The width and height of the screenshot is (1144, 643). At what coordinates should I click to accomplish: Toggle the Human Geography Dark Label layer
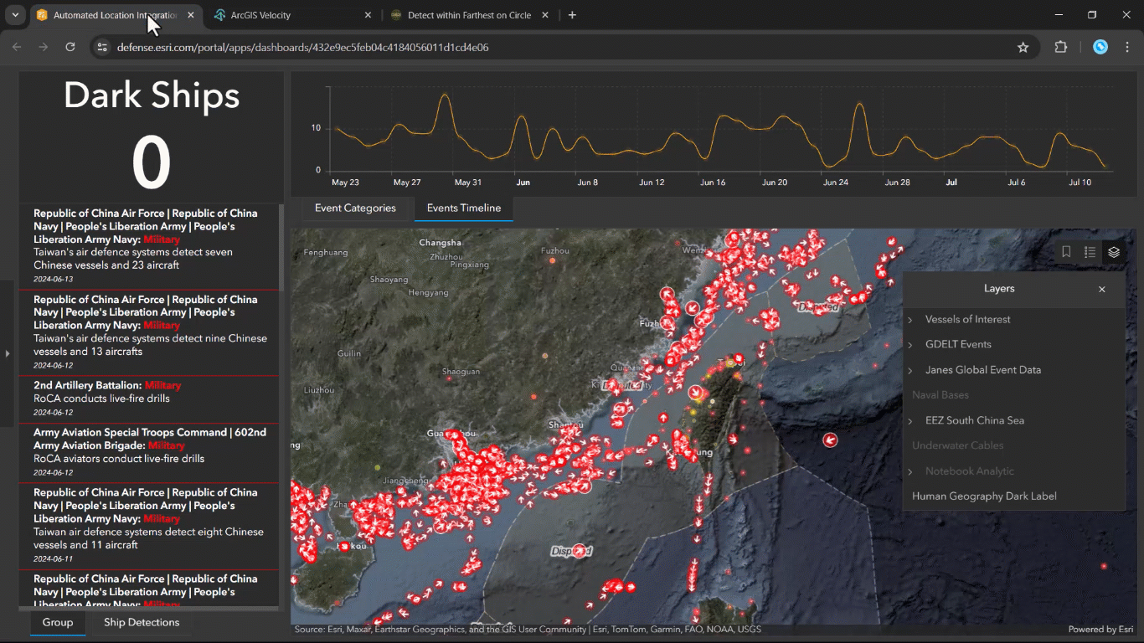[984, 496]
